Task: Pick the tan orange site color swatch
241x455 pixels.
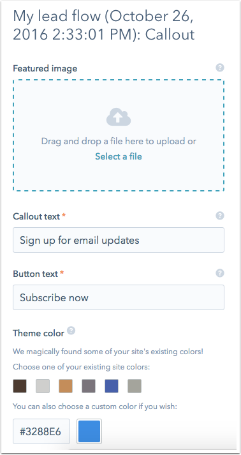Action: pos(66,386)
